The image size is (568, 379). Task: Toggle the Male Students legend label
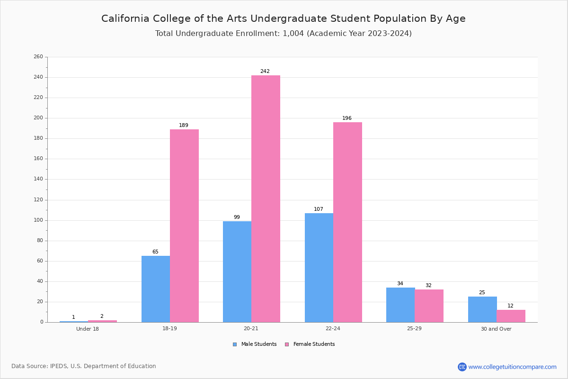[x=259, y=344]
